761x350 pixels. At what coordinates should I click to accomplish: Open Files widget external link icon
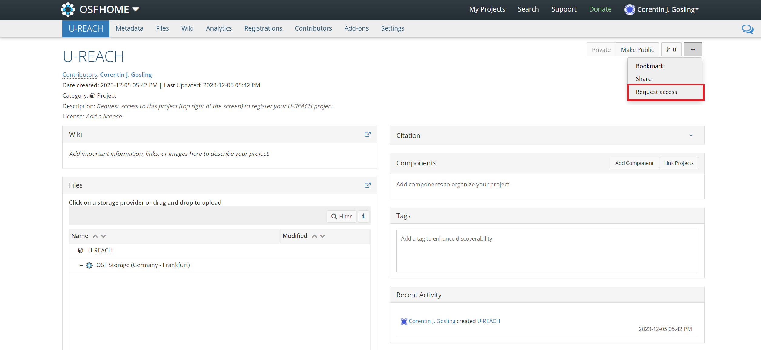pyautogui.click(x=368, y=185)
